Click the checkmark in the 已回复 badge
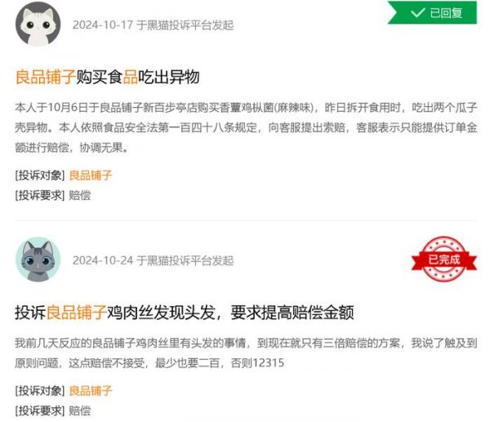490x422 pixels. coord(417,13)
